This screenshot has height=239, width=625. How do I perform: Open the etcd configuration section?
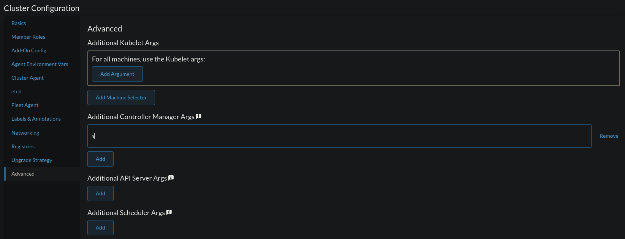coord(16,91)
